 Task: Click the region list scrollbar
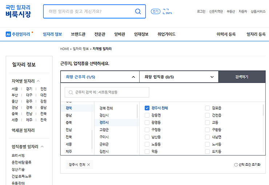point(92,139)
